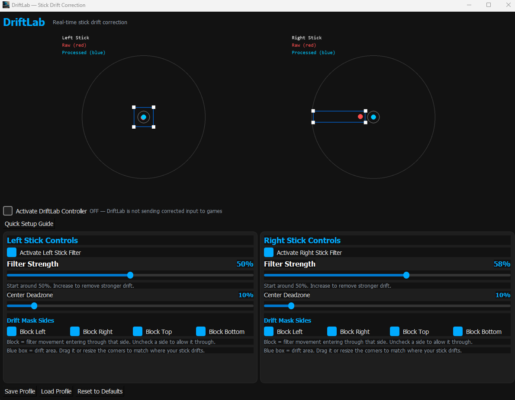
Task: Click the Left Stick Controls heading
Action: click(42, 240)
